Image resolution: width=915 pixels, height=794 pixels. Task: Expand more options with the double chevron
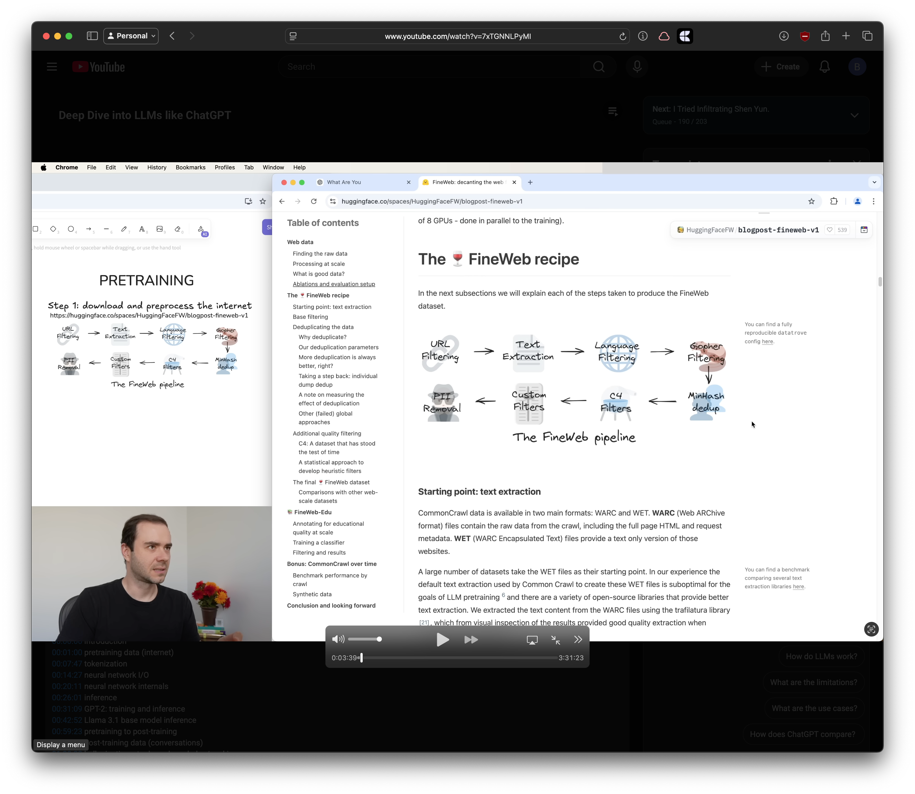tap(578, 639)
